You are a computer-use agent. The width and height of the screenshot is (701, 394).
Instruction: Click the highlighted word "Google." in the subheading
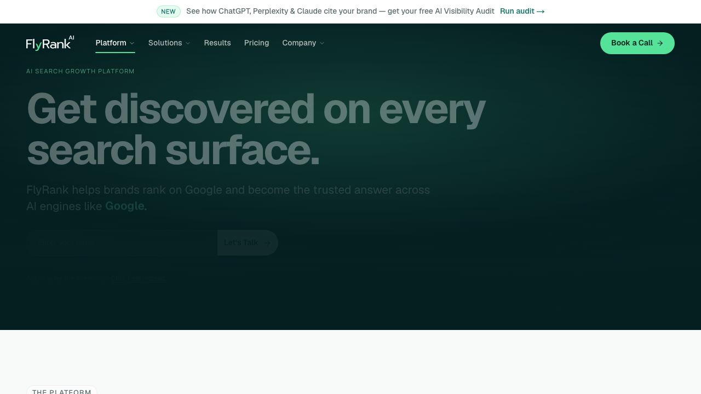(x=126, y=206)
